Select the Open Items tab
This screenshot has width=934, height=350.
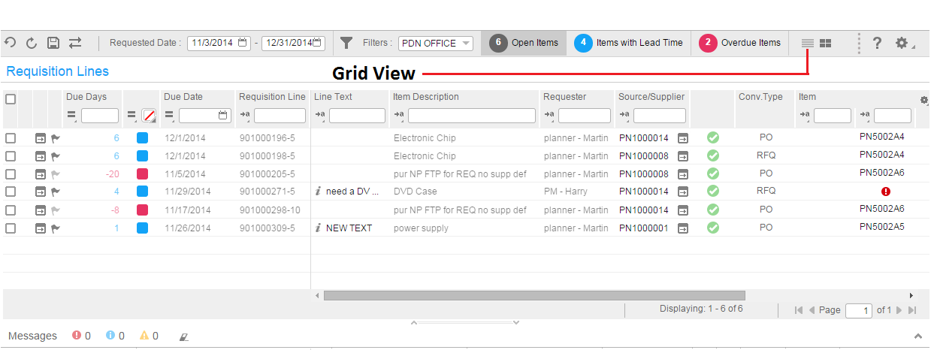pos(524,43)
